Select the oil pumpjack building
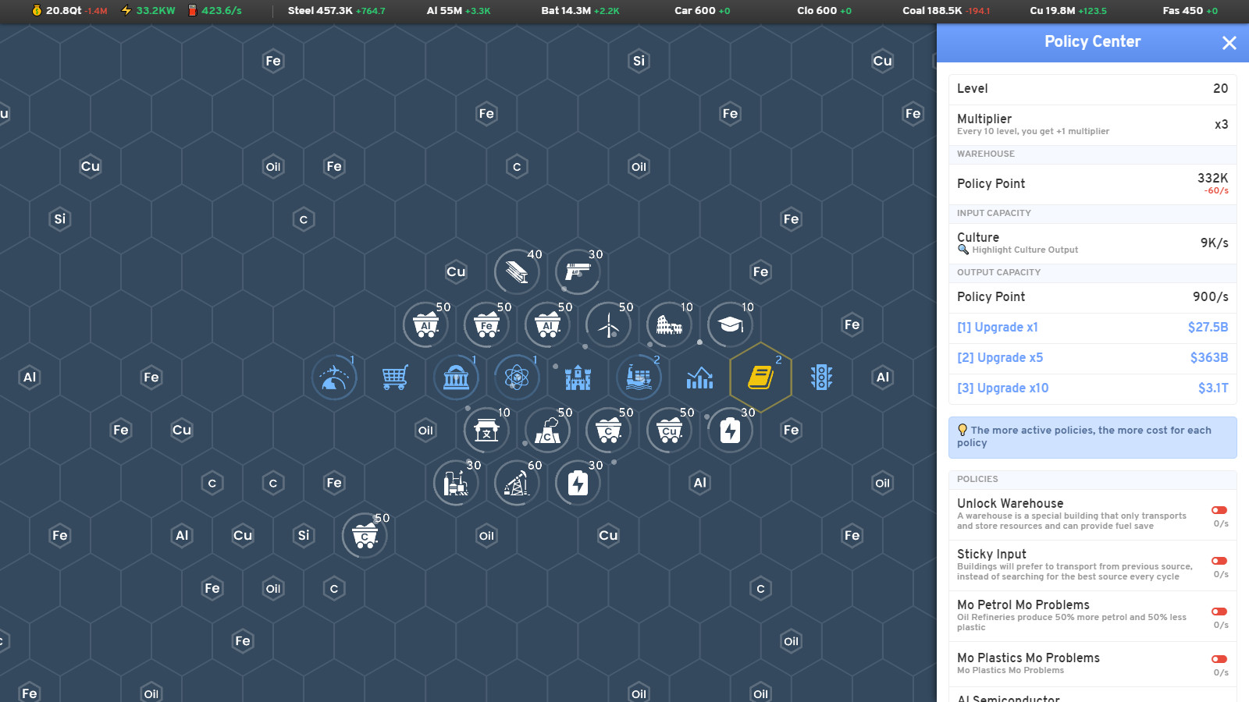Viewport: 1249px width, 702px height. pos(516,483)
